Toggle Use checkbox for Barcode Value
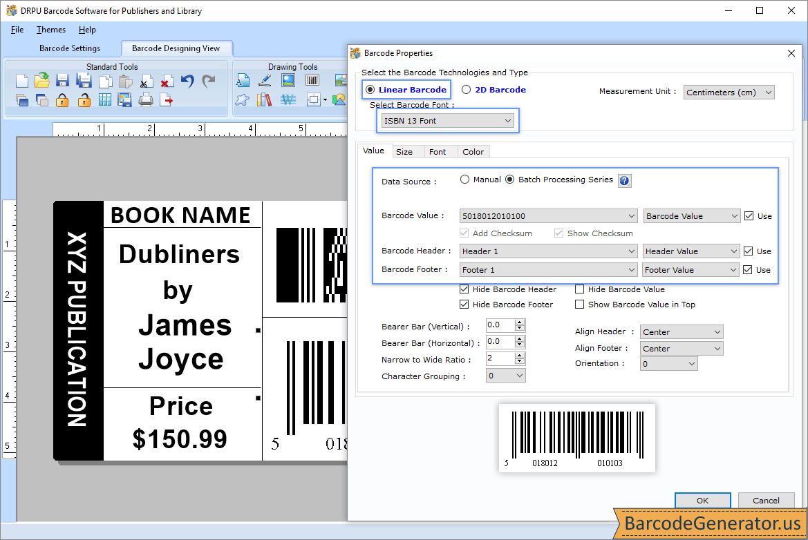 coord(749,216)
